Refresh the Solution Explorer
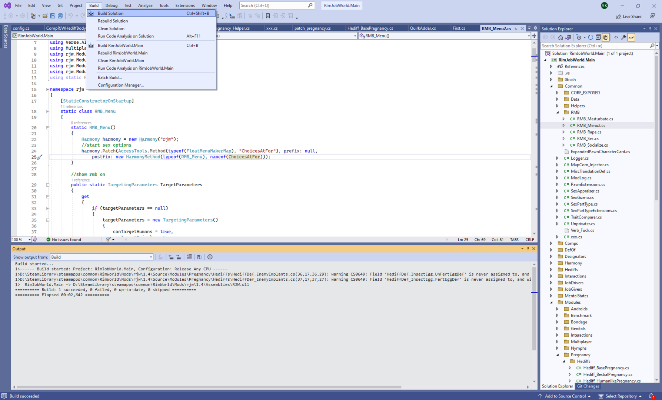 coord(591,37)
